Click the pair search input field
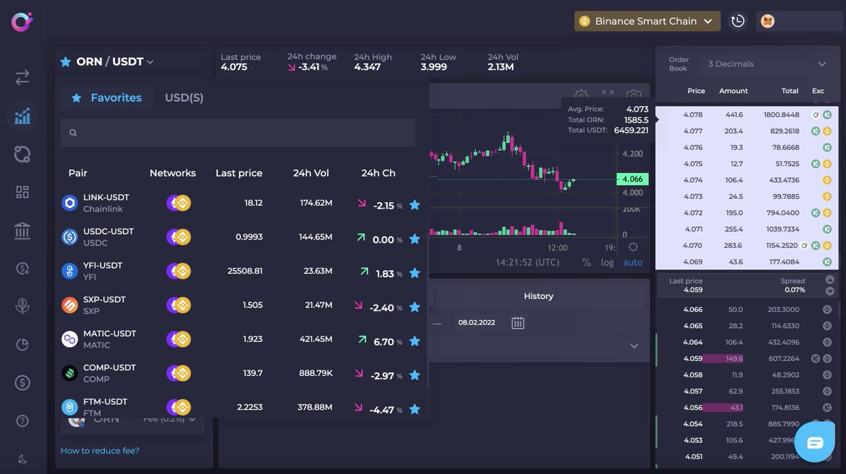 238,133
